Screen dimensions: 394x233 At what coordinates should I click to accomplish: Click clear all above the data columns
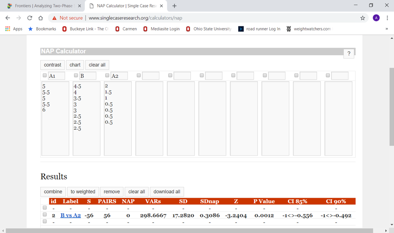[x=97, y=65]
